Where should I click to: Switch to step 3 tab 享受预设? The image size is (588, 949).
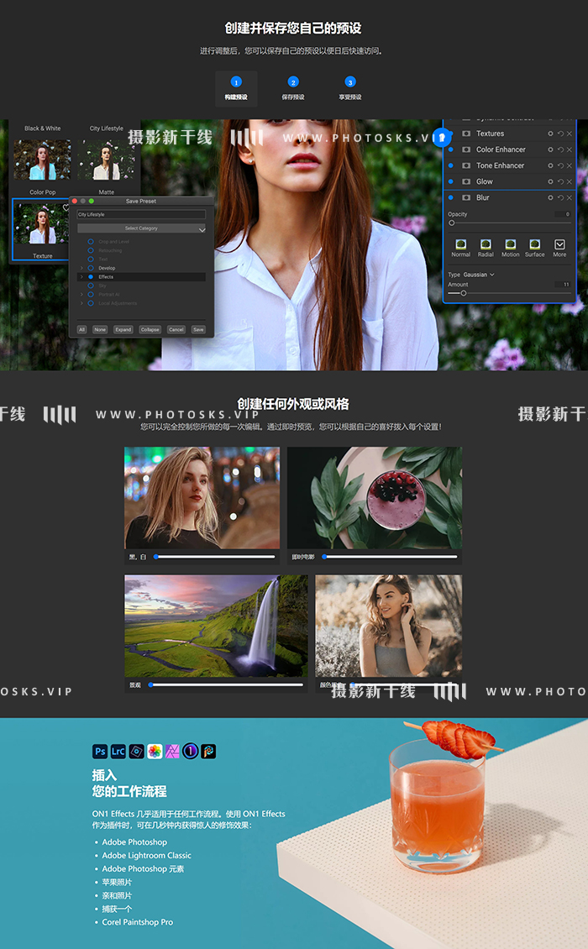click(350, 88)
